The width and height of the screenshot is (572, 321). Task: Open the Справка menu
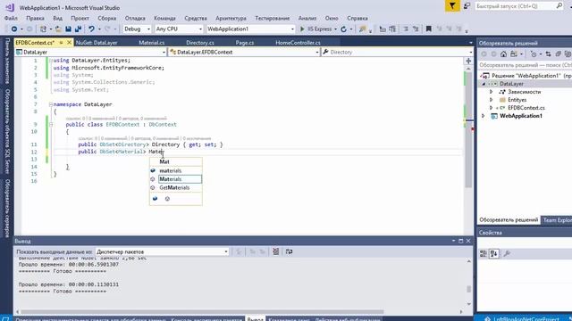(x=357, y=18)
